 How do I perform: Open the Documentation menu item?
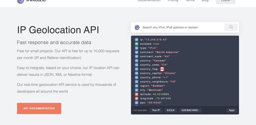(x=149, y=1)
